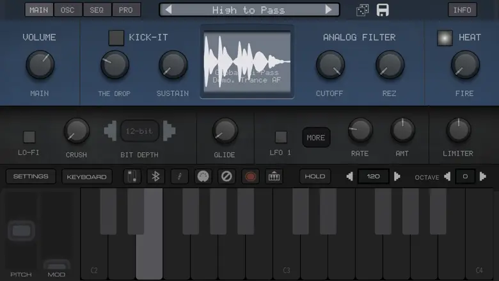Click the circle-slash panic icon
The width and height of the screenshot is (499, 281).
[226, 177]
